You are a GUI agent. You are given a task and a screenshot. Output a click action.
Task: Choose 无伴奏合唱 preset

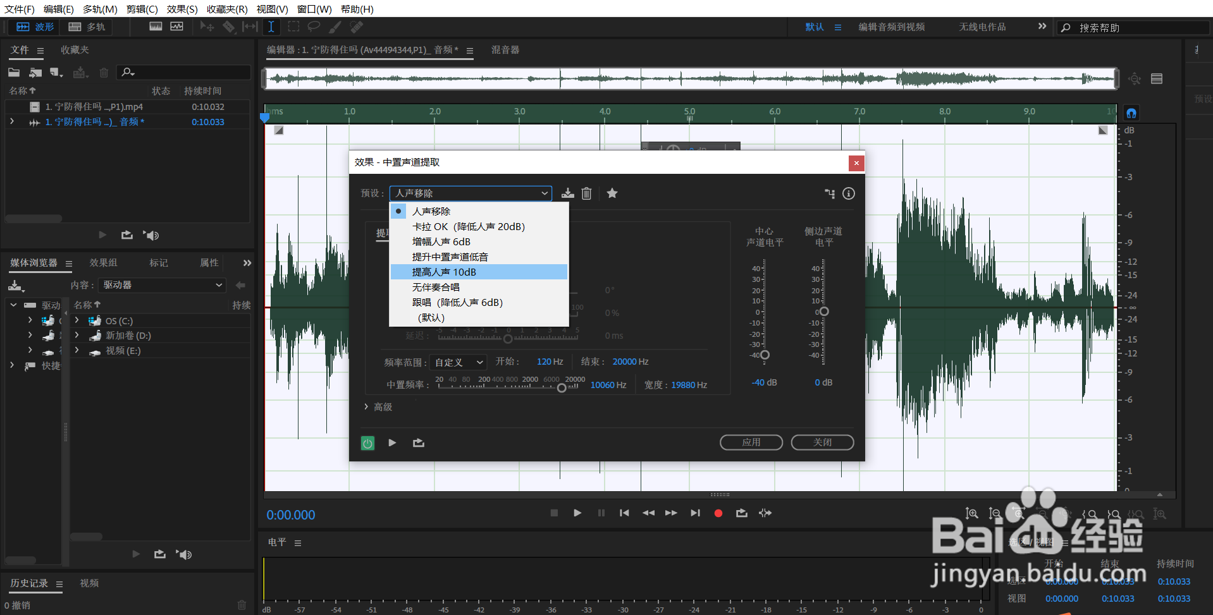pos(479,287)
